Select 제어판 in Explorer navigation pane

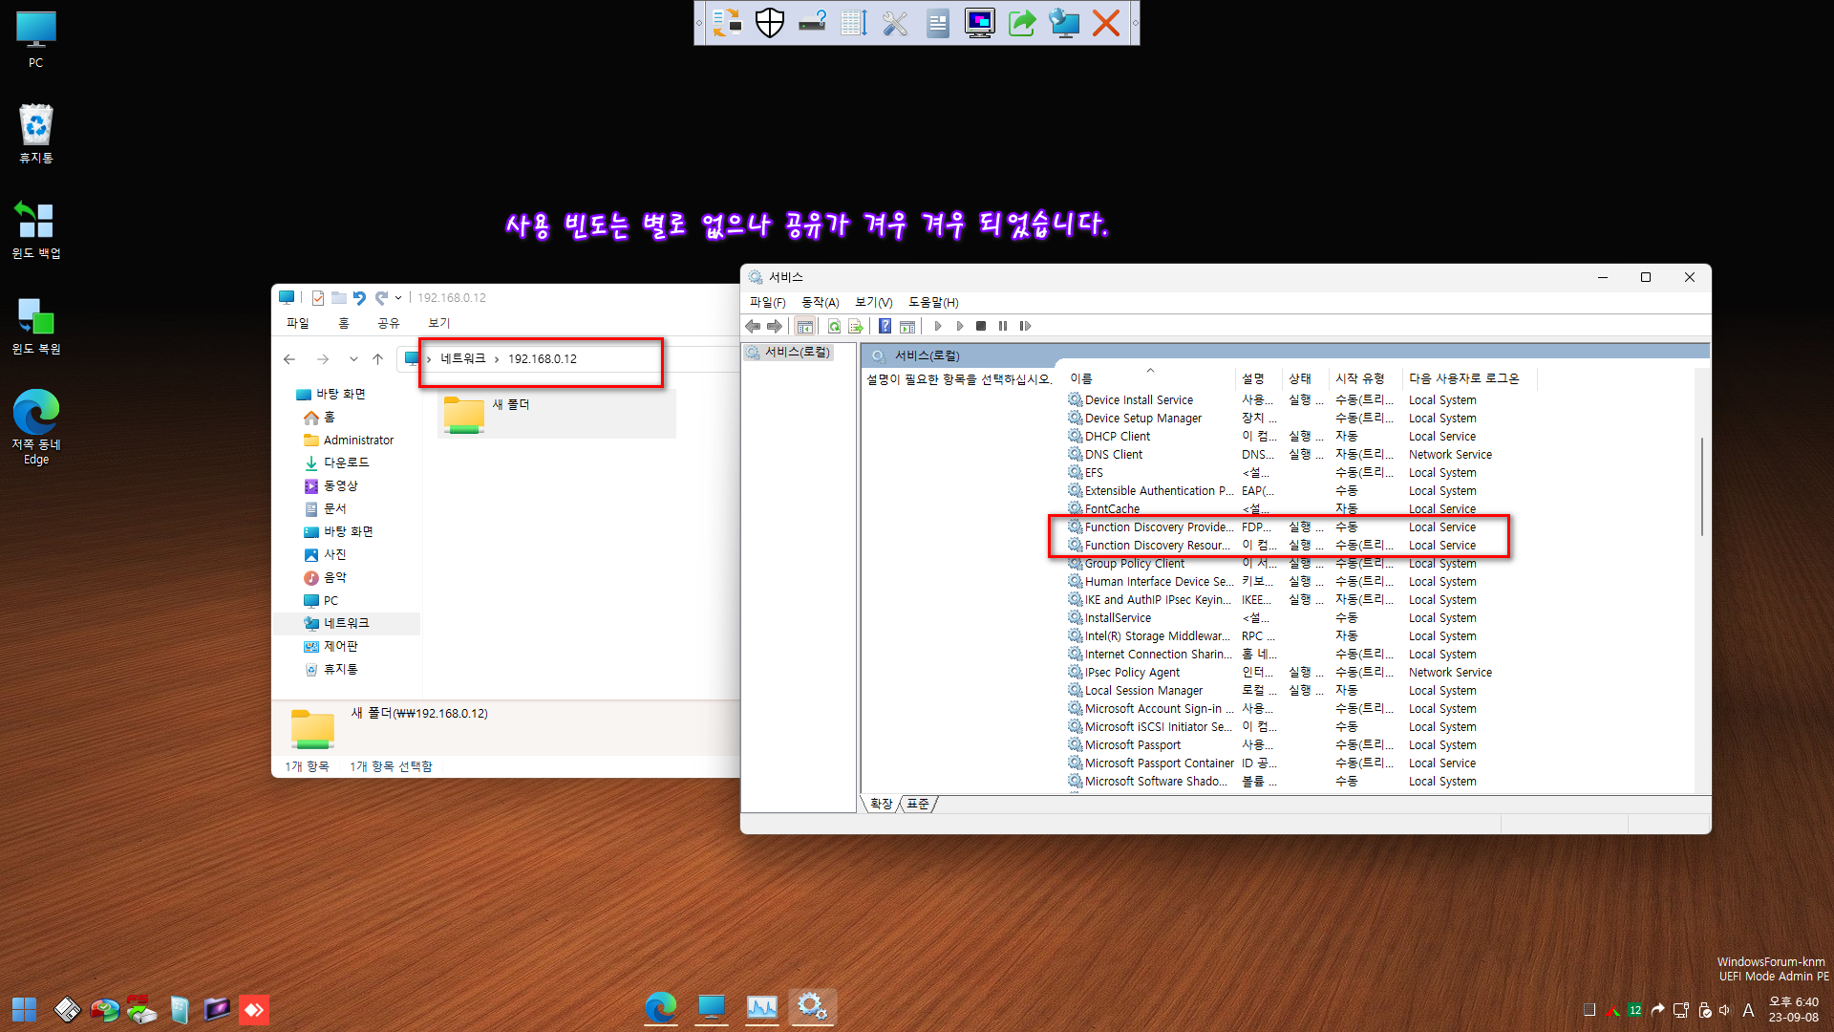tap(341, 647)
